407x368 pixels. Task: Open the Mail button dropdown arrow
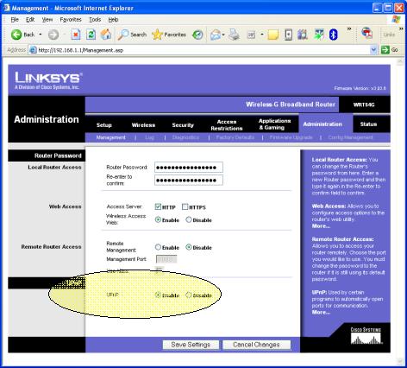pos(223,35)
